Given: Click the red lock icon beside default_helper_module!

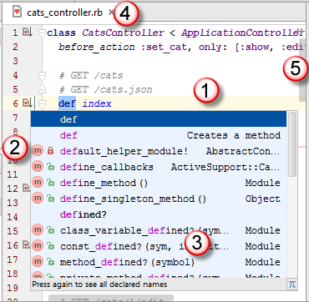Looking at the screenshot, I should (x=50, y=151).
